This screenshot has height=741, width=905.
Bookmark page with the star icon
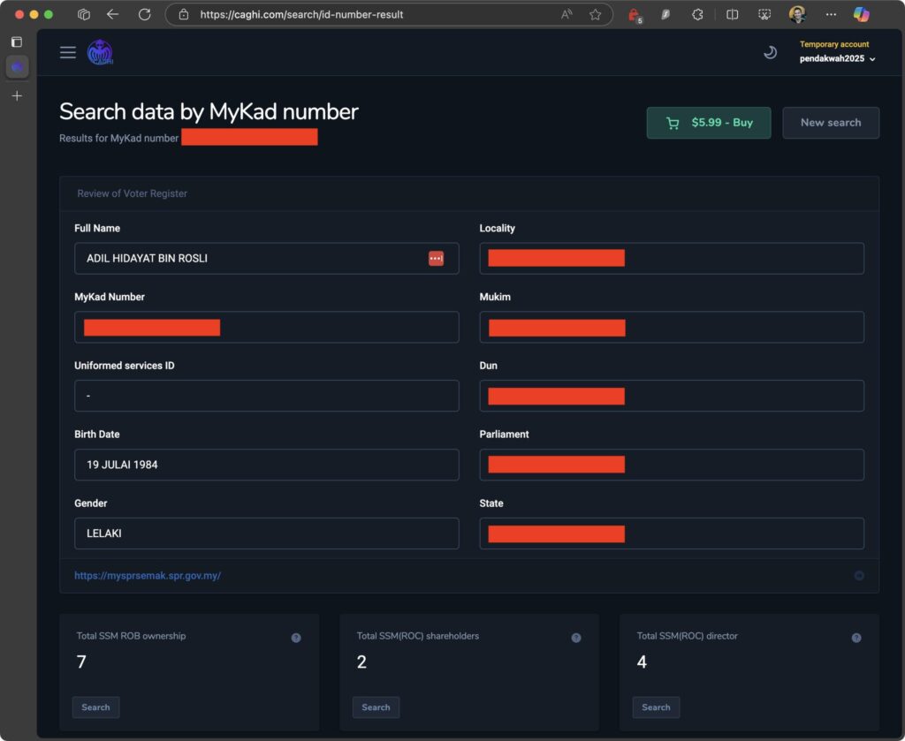click(x=595, y=14)
